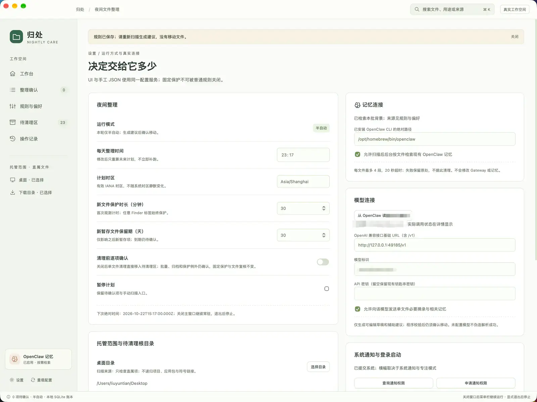537x402 pixels.
Task: Click the OpenClaw 记忆 brain icon
Action: coord(15,359)
